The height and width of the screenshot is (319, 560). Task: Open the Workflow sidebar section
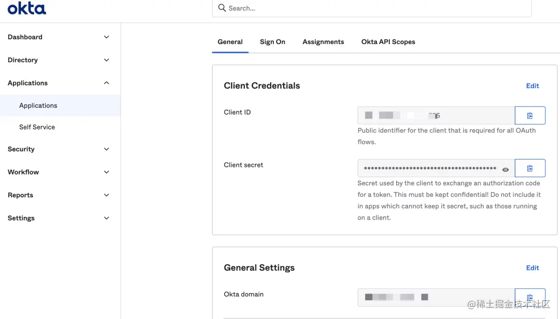coord(23,172)
